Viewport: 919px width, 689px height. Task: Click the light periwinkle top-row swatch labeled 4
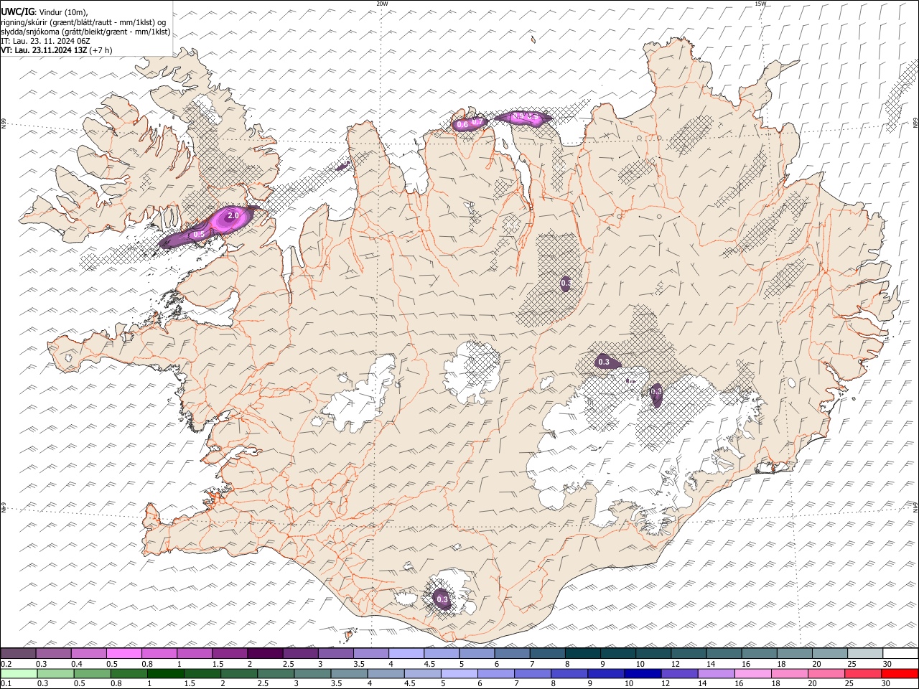pos(406,654)
